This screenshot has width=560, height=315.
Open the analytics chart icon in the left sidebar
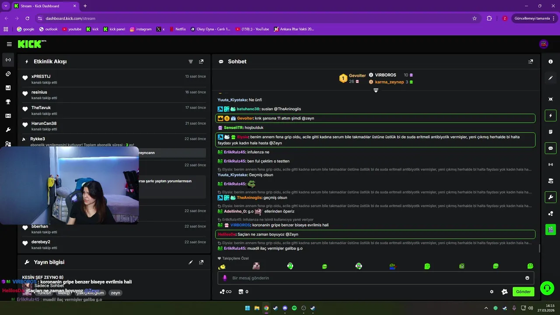pyautogui.click(x=8, y=88)
